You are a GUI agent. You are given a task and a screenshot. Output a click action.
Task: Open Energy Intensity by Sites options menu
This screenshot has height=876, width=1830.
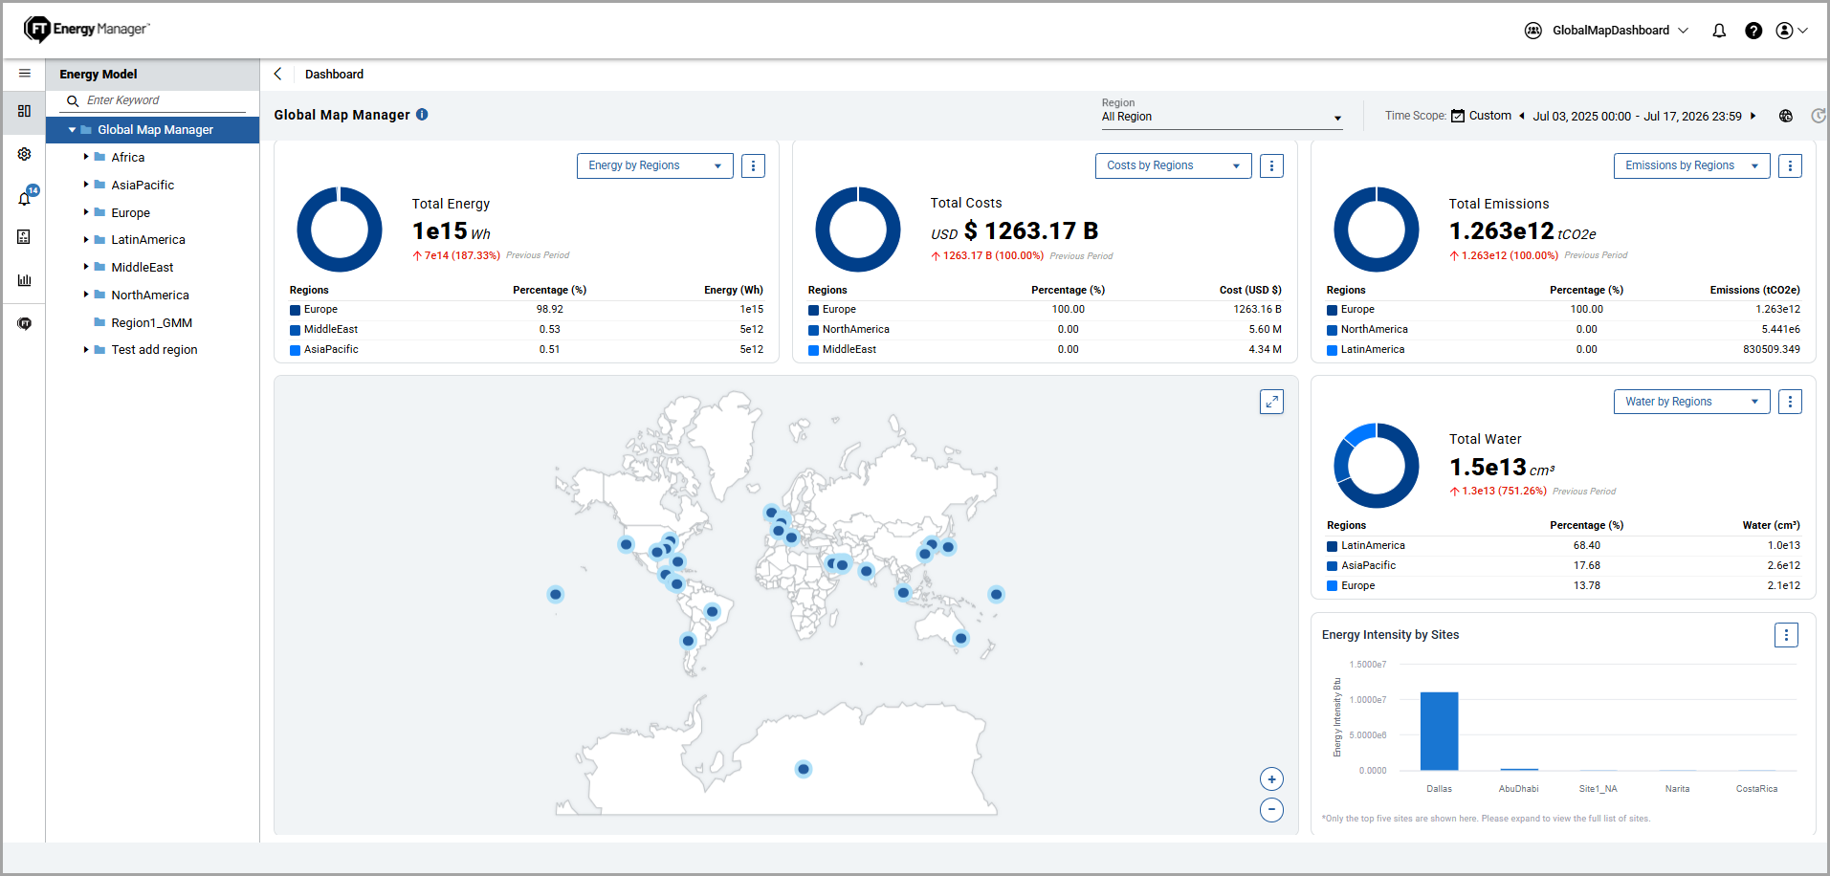click(1786, 635)
